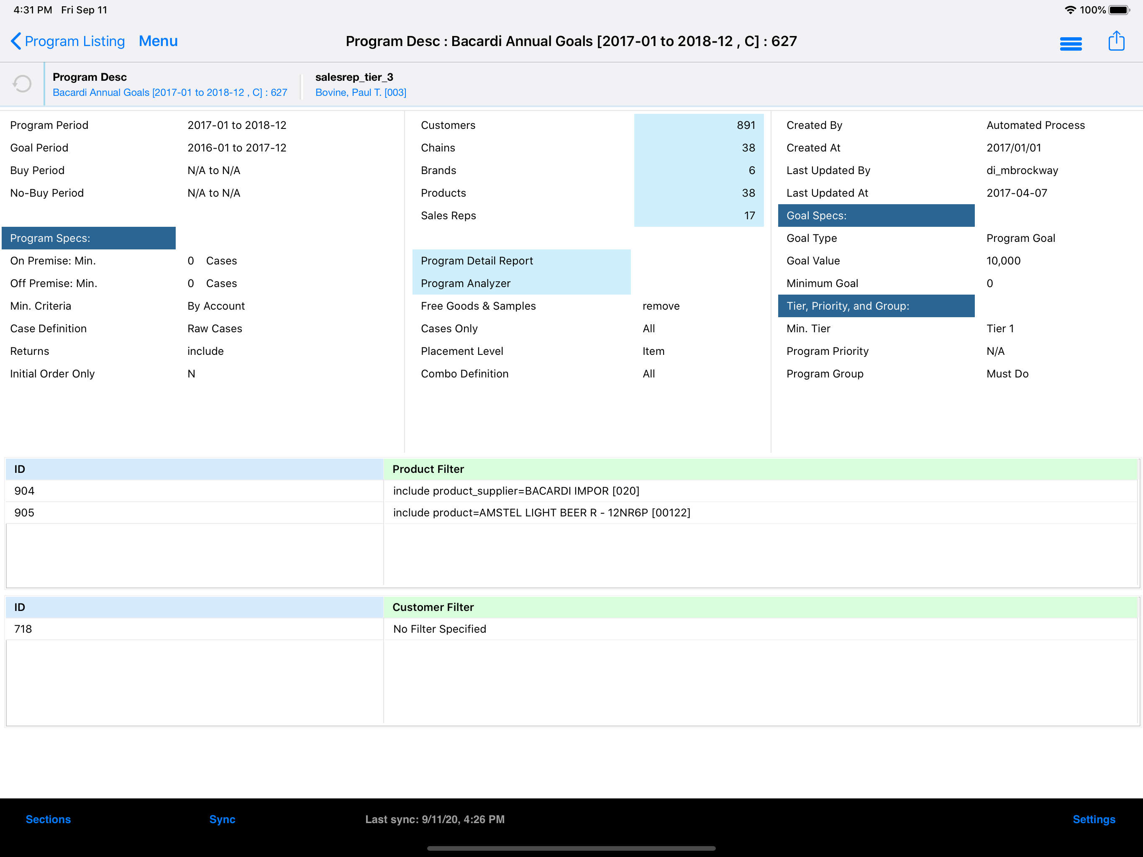Click Goal Type value Program Goal

tap(1020, 238)
